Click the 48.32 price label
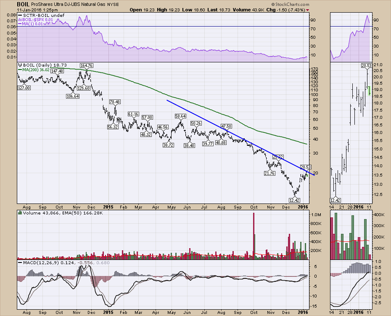Screen dimensions: 391x316 [146, 134]
